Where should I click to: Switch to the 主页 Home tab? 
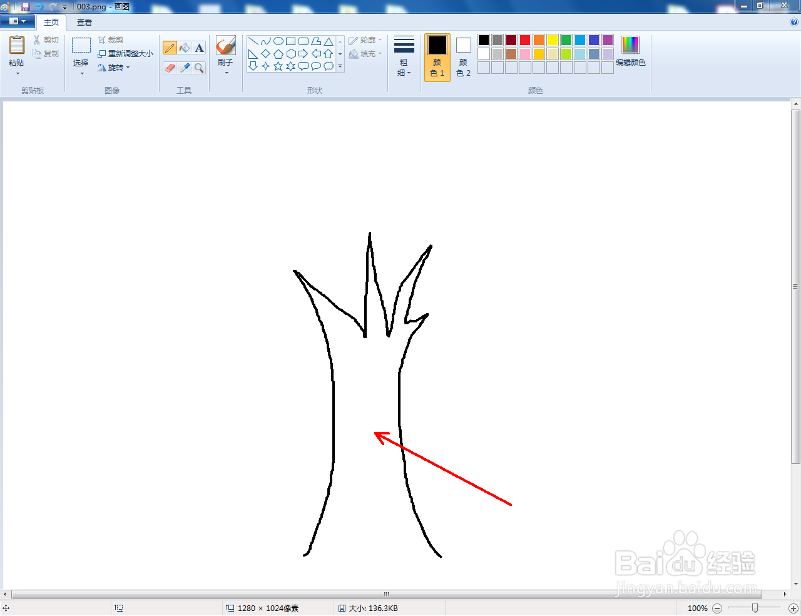click(x=51, y=22)
